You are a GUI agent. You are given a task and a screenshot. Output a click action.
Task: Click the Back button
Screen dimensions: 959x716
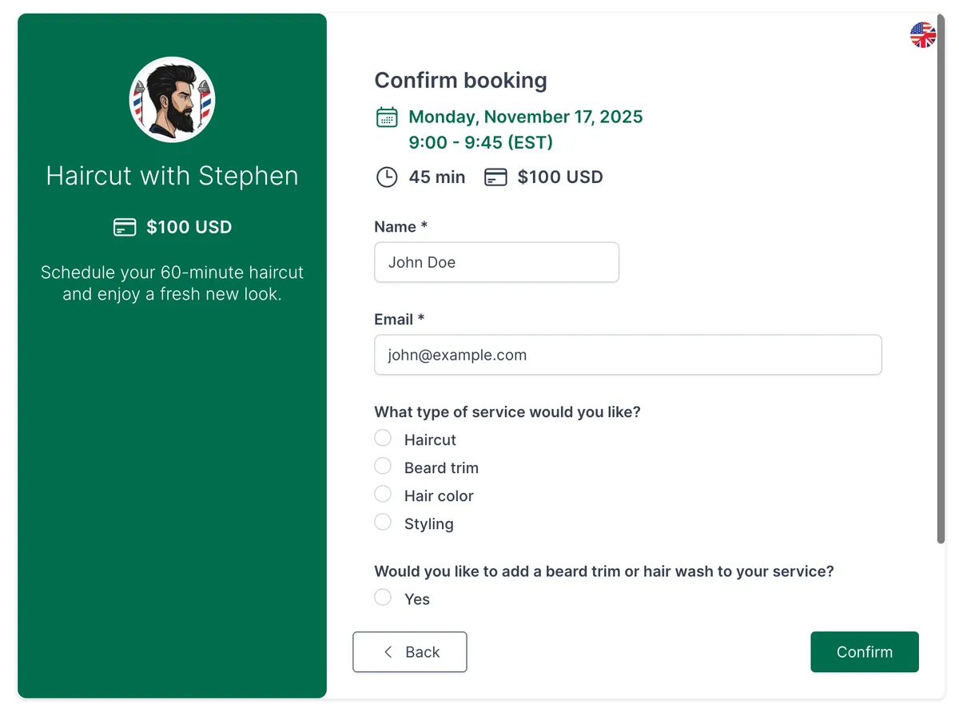click(410, 652)
